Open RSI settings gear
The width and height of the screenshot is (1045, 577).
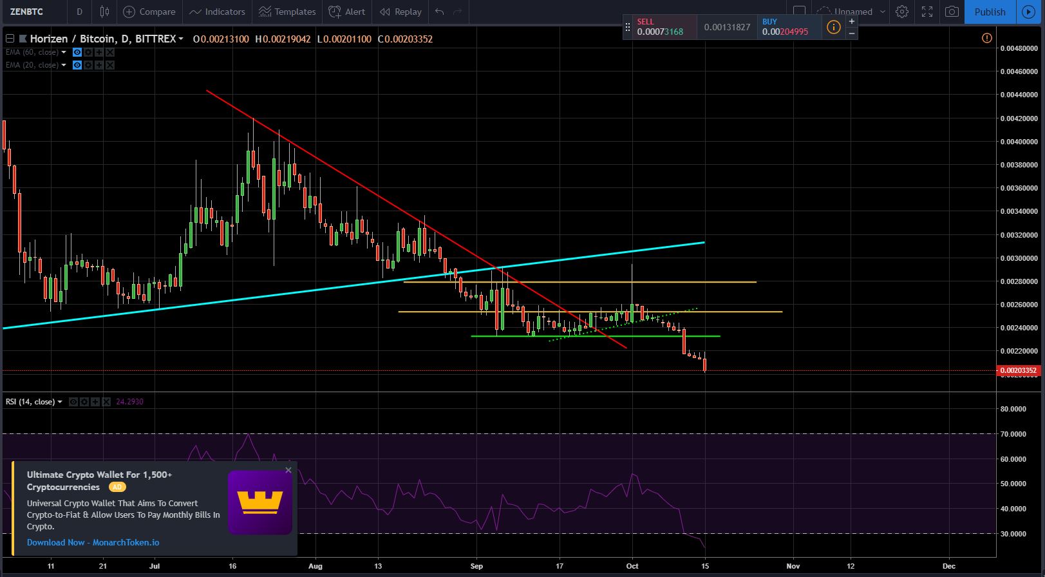(x=84, y=402)
